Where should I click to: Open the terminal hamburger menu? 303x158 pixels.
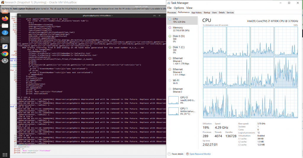point(159,15)
